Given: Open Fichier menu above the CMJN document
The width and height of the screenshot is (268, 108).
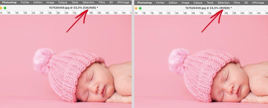Looking at the screenshot, I should (x=25, y=2).
